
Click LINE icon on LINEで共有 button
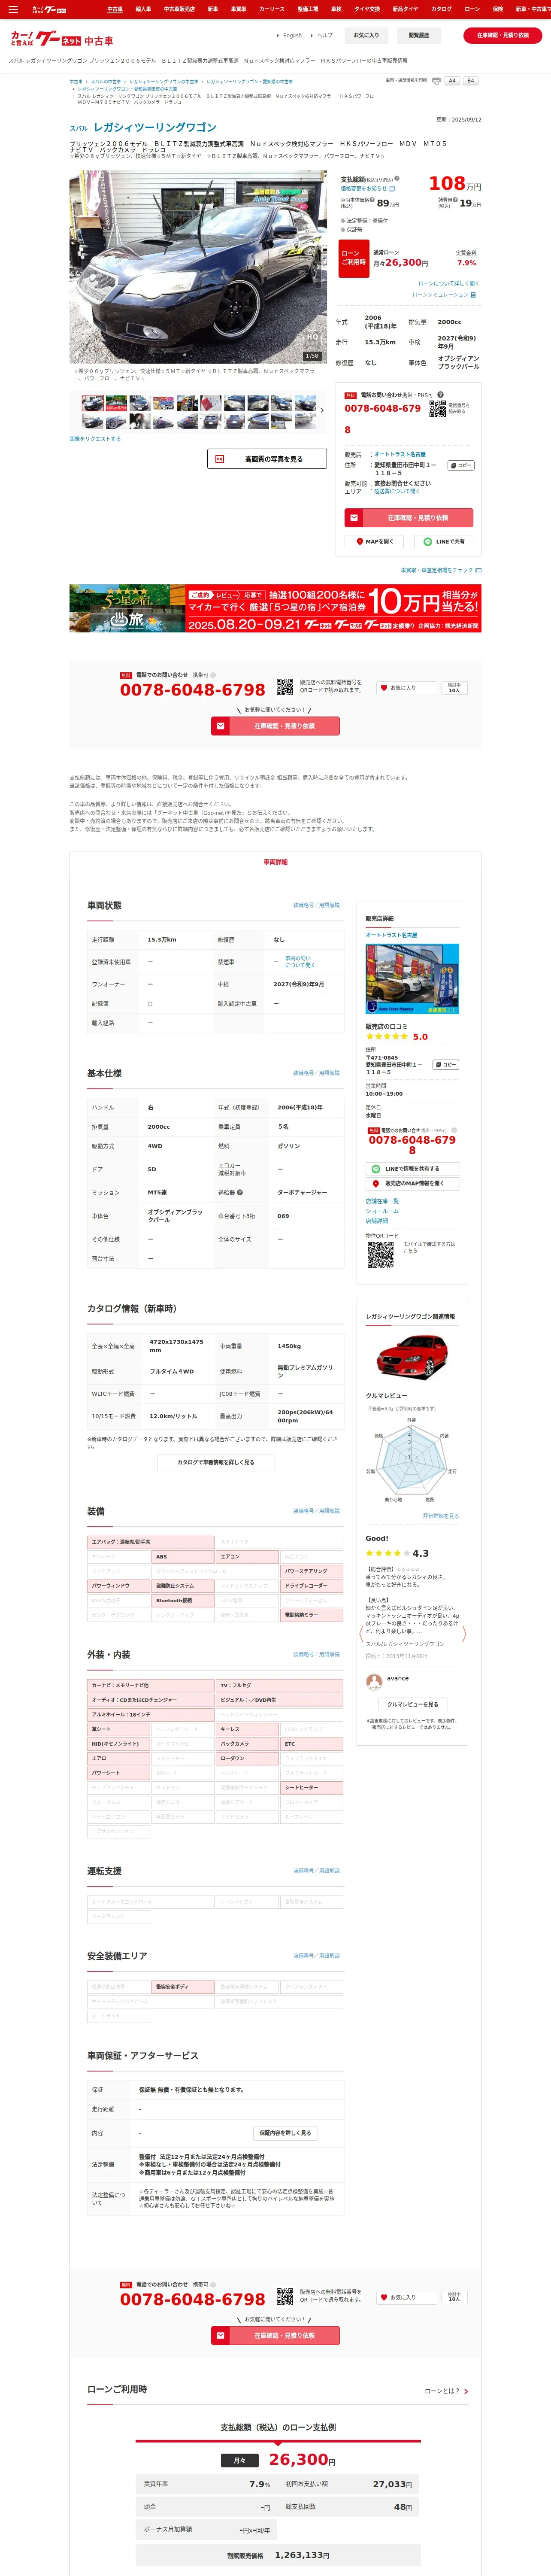tap(428, 541)
